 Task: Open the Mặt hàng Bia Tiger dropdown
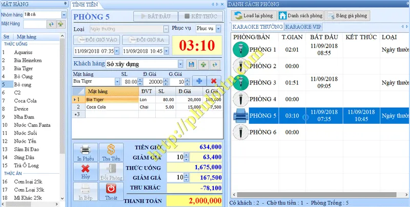point(117,82)
